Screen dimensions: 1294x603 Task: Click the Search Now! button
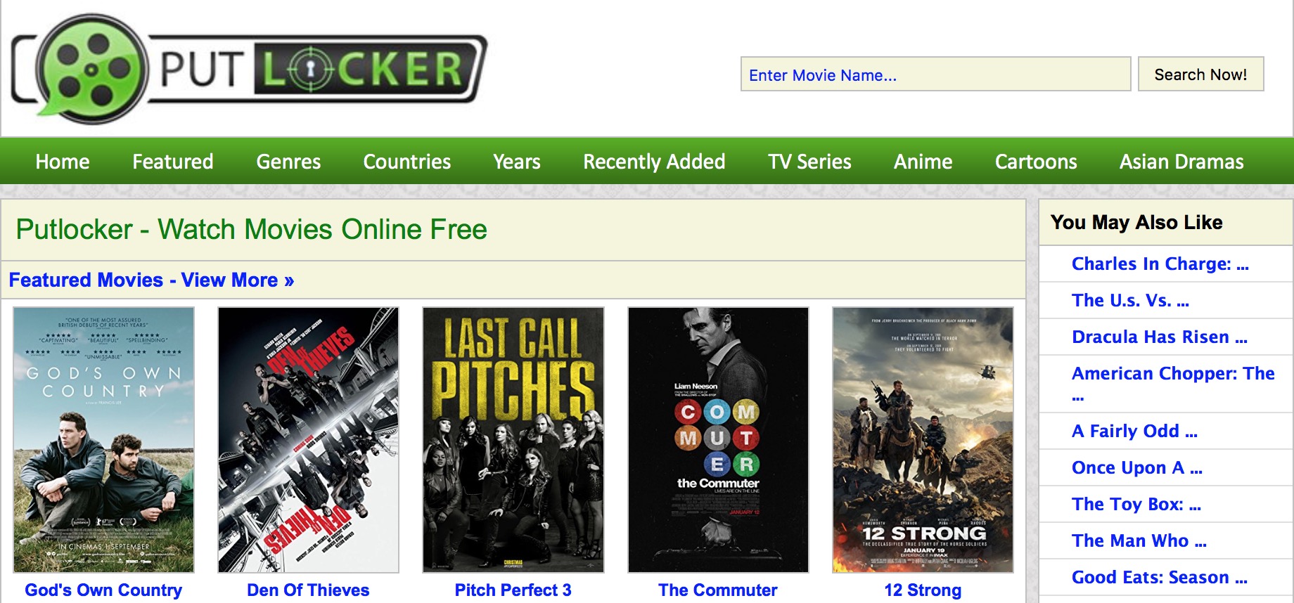pyautogui.click(x=1200, y=74)
